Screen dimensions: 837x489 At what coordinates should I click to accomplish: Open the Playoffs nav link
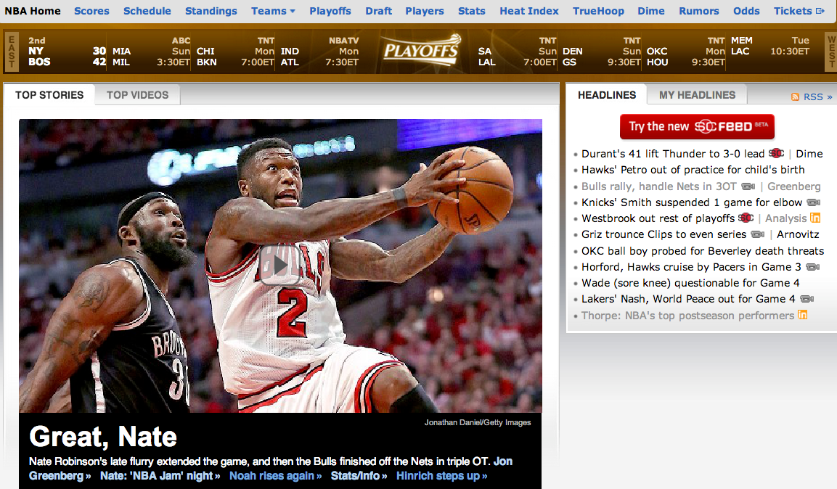[330, 11]
